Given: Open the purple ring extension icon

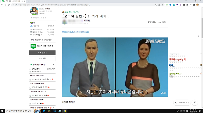Looking at the screenshot, I should [x=180, y=5].
